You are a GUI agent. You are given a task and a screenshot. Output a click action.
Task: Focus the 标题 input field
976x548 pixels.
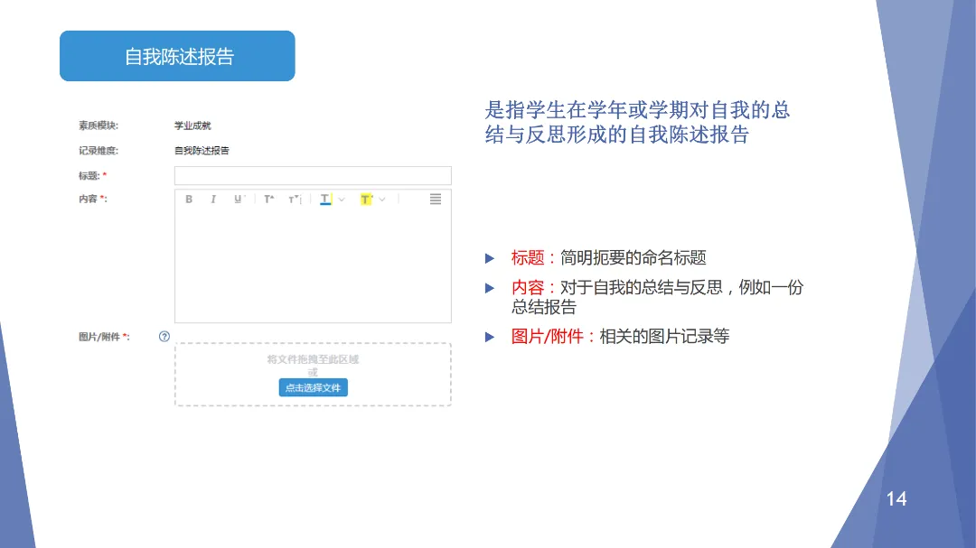tap(313, 175)
